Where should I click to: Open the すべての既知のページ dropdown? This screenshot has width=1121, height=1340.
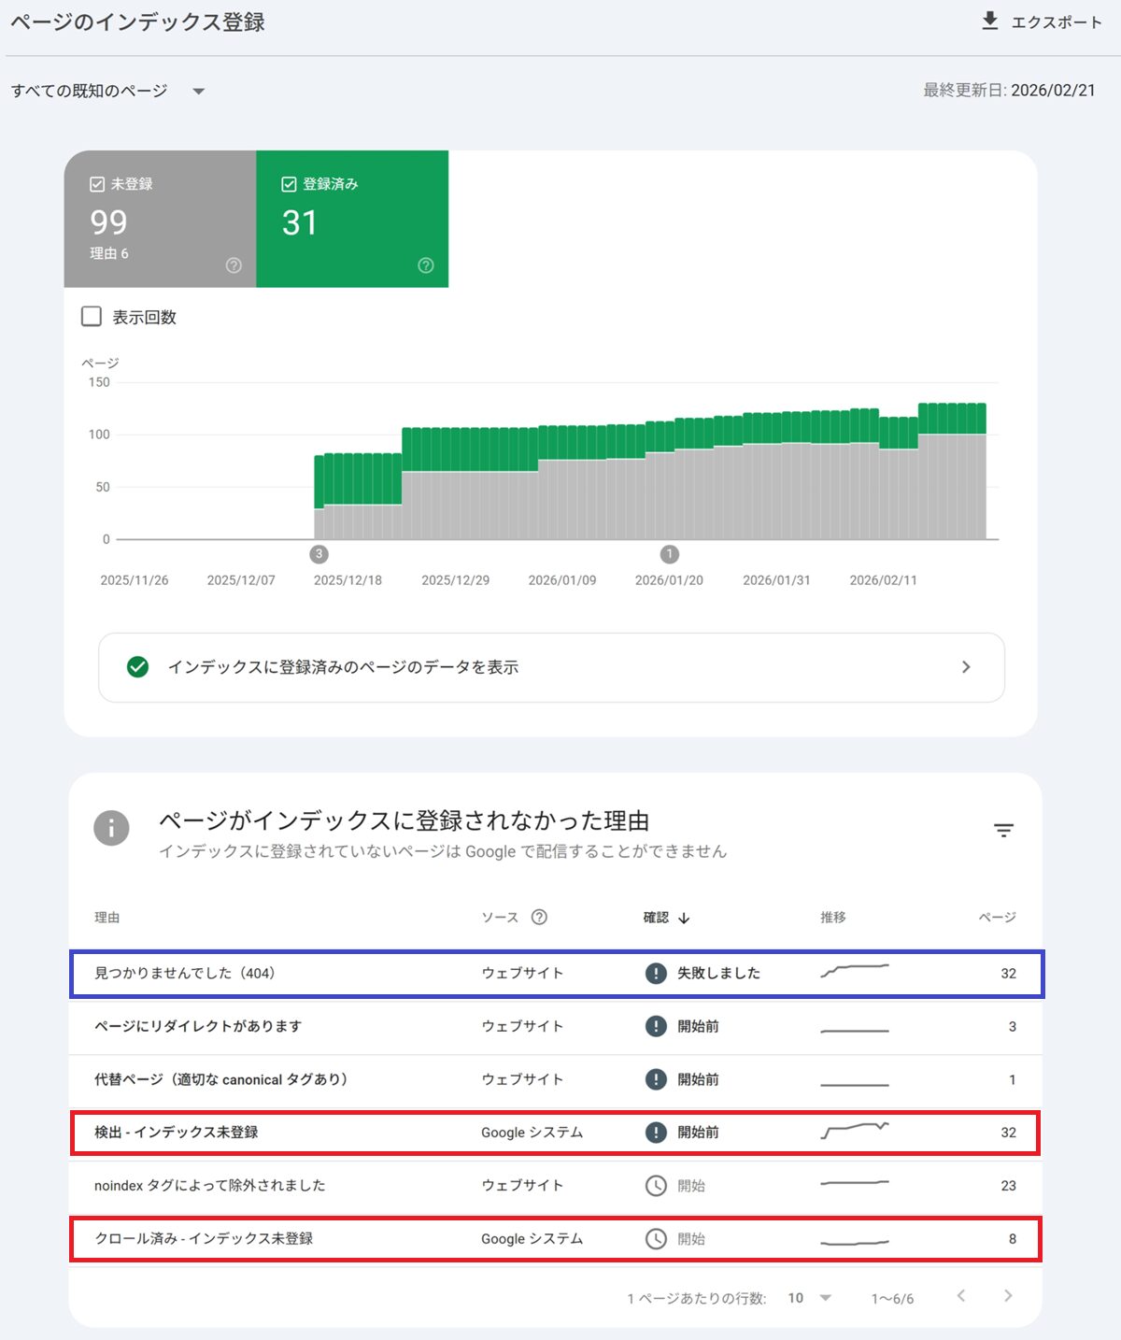click(198, 92)
